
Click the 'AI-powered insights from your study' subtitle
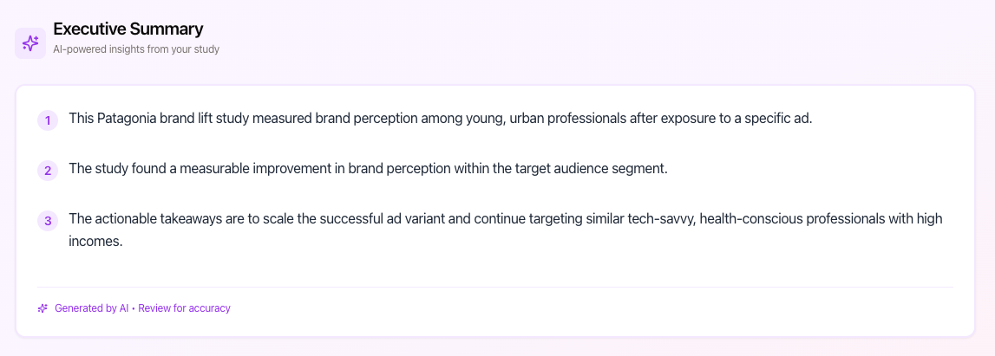[136, 49]
